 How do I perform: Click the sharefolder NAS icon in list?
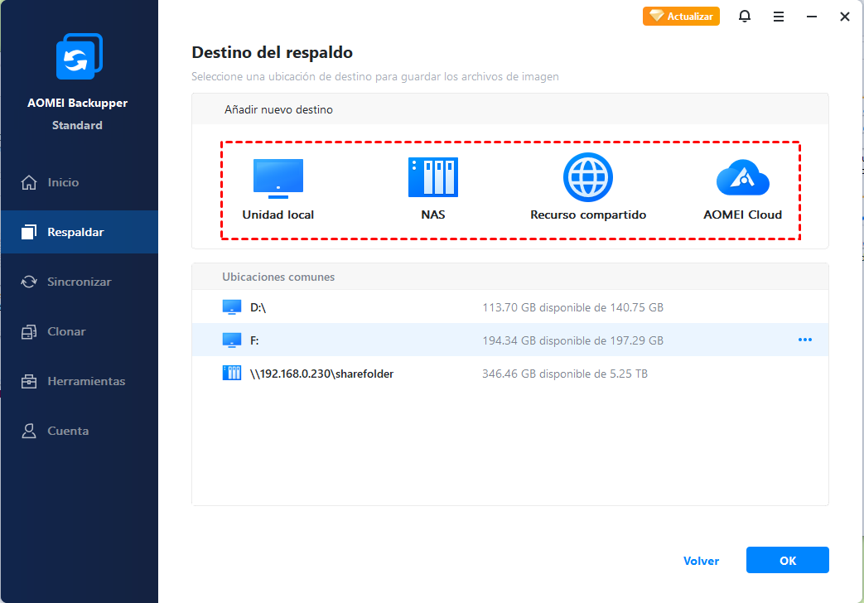[x=231, y=374]
